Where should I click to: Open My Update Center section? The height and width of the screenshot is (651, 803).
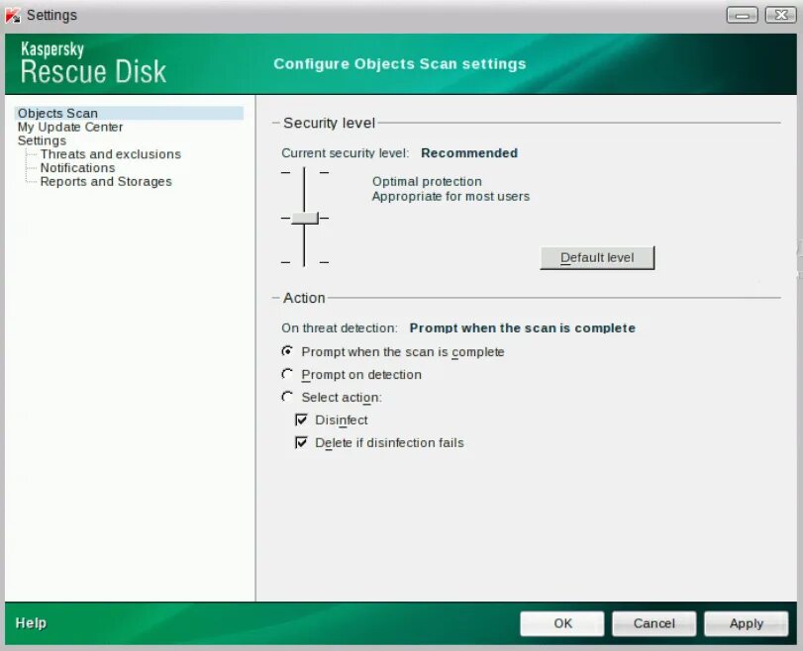coord(70,127)
